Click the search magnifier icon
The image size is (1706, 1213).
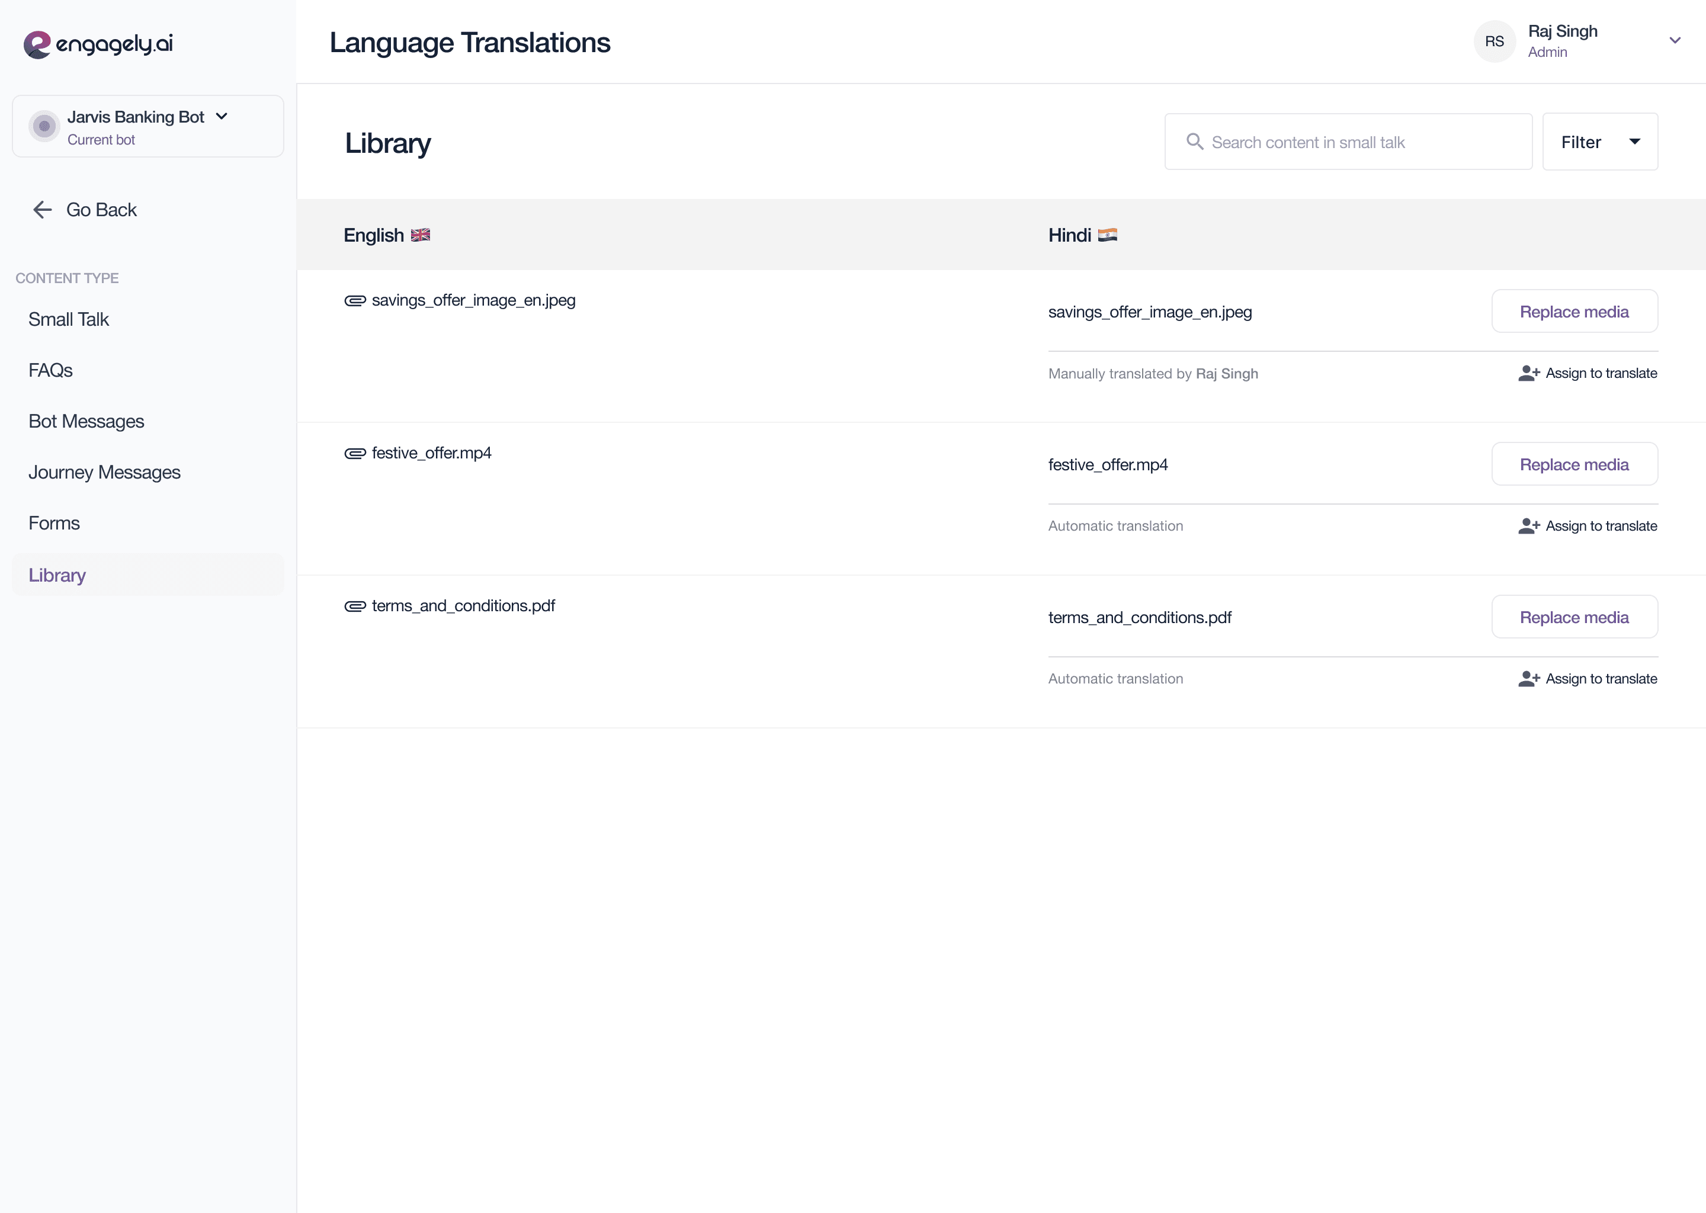click(1194, 142)
